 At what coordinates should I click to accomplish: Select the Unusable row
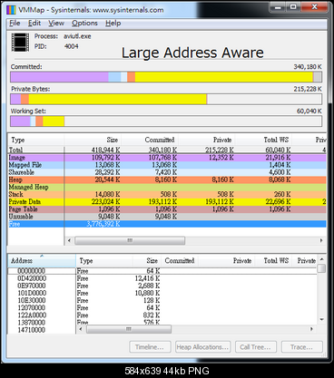tap(167, 217)
